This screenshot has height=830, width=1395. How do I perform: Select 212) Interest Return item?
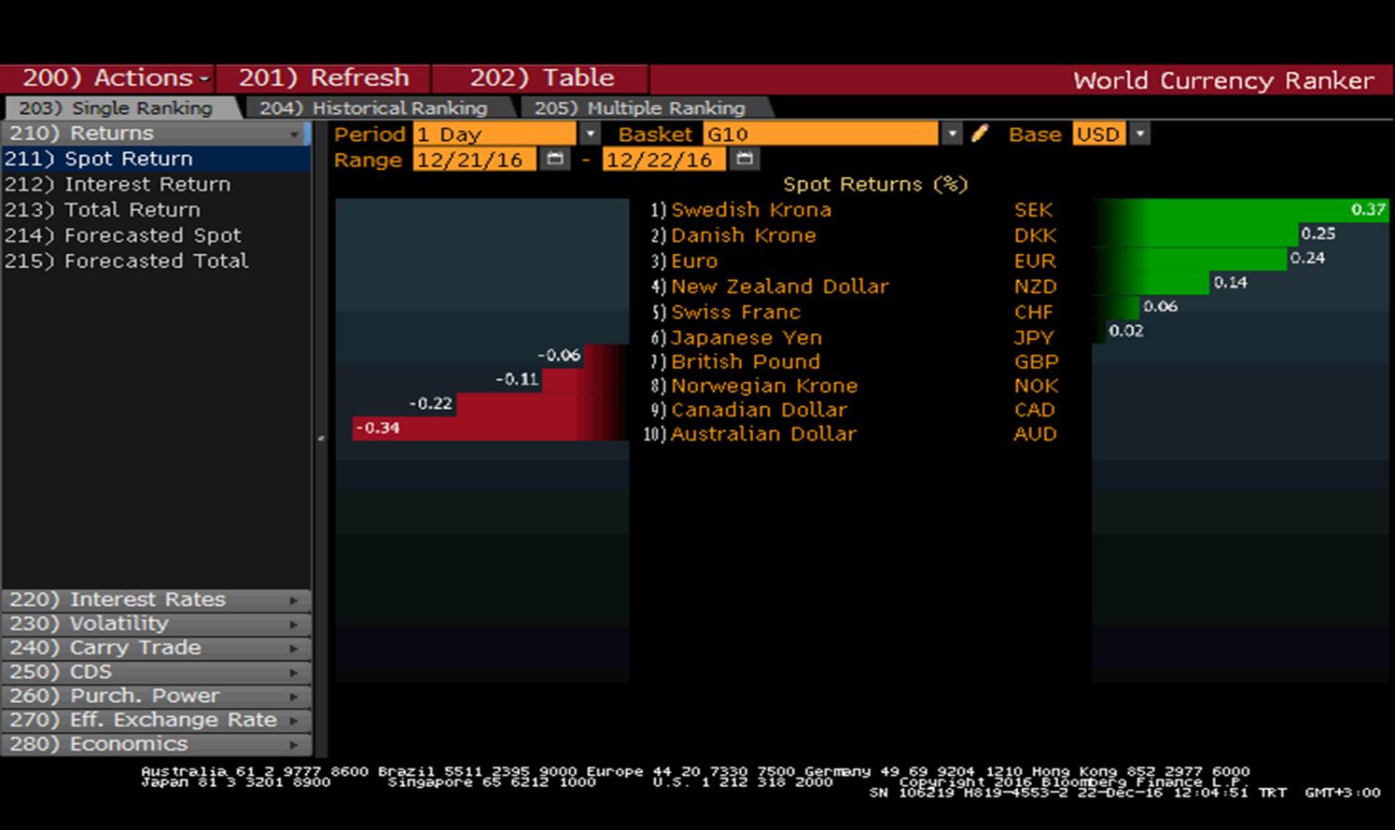(155, 185)
